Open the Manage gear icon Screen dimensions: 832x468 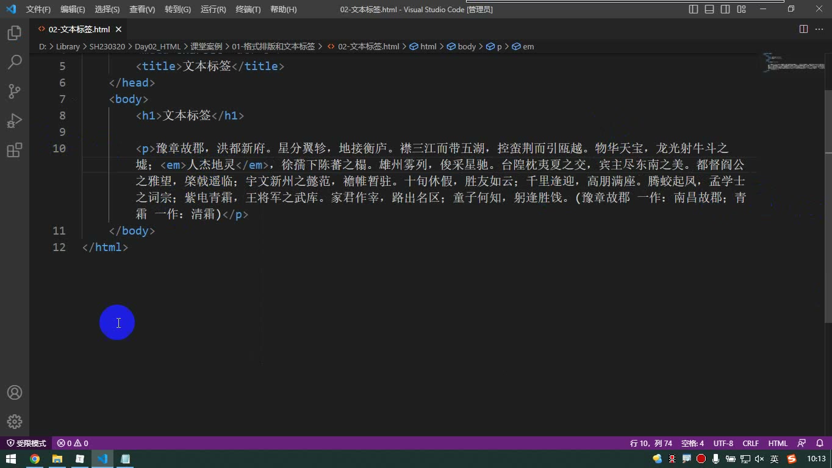pos(15,422)
